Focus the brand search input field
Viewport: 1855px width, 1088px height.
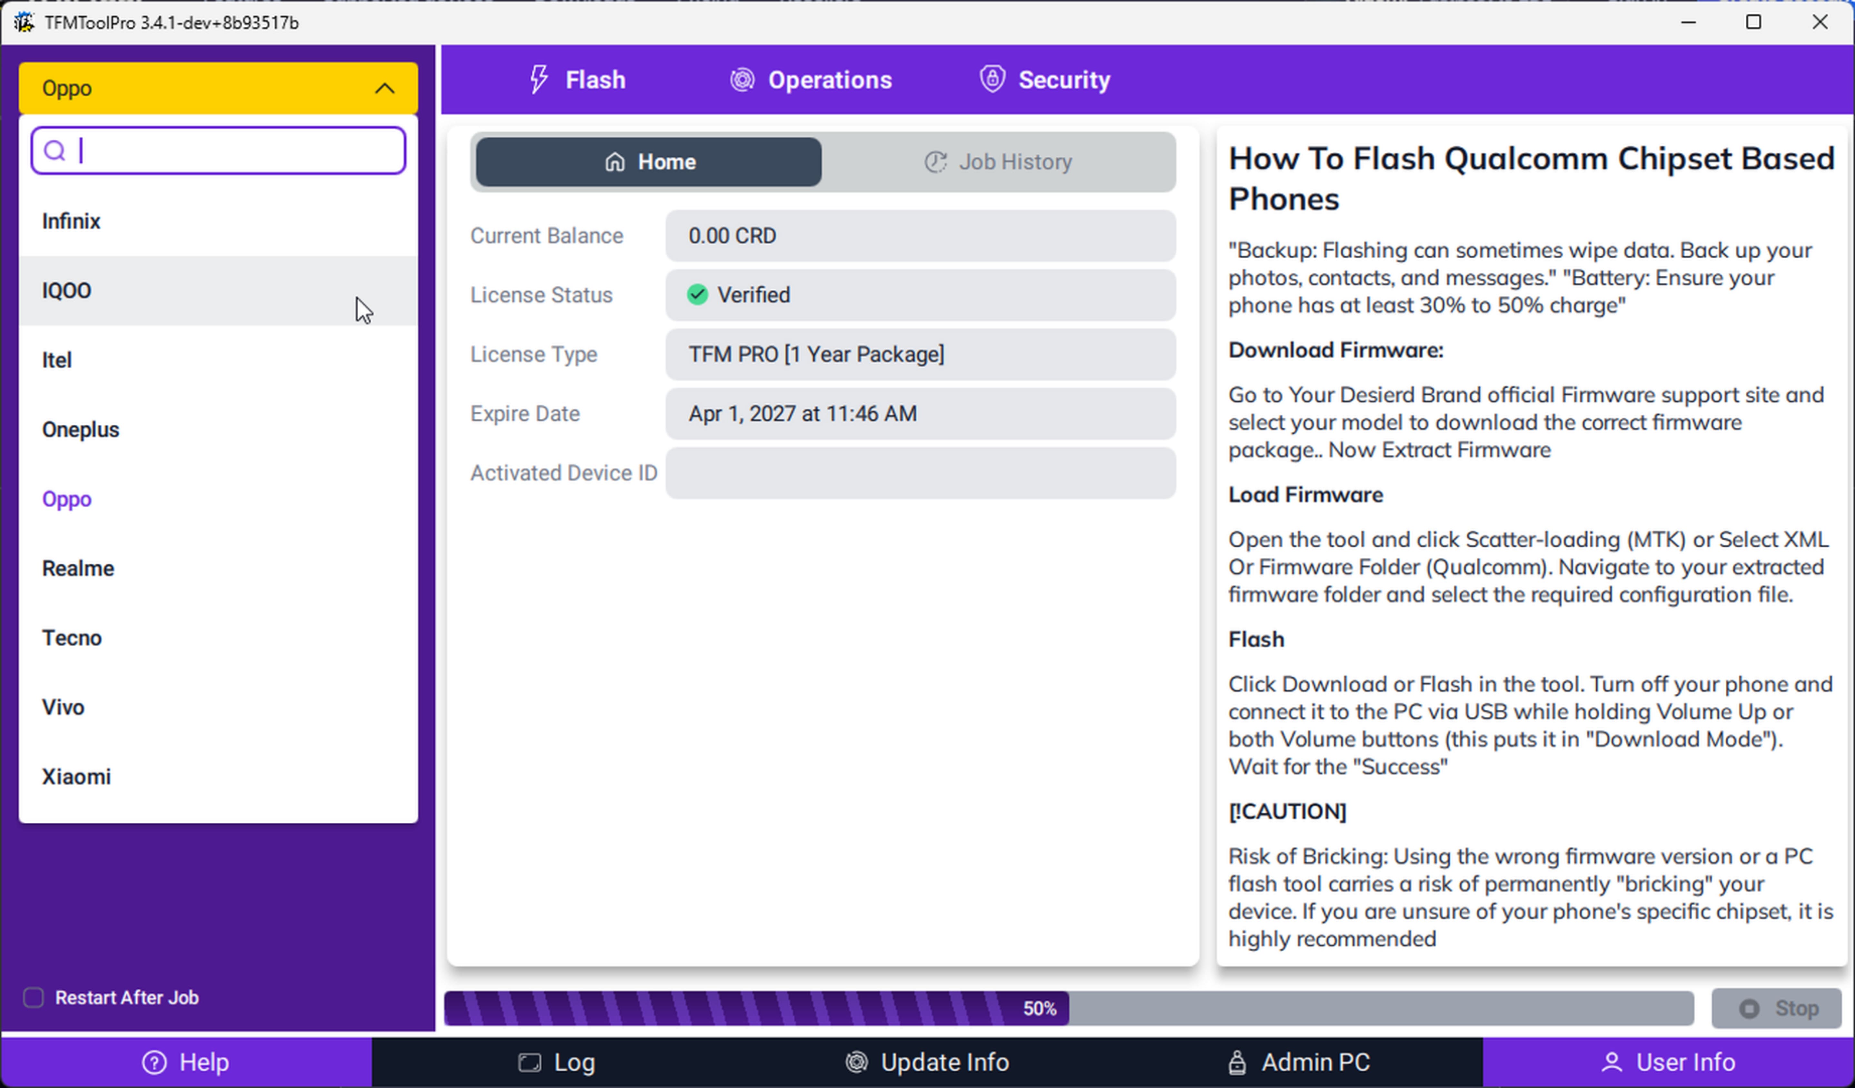[x=218, y=151]
